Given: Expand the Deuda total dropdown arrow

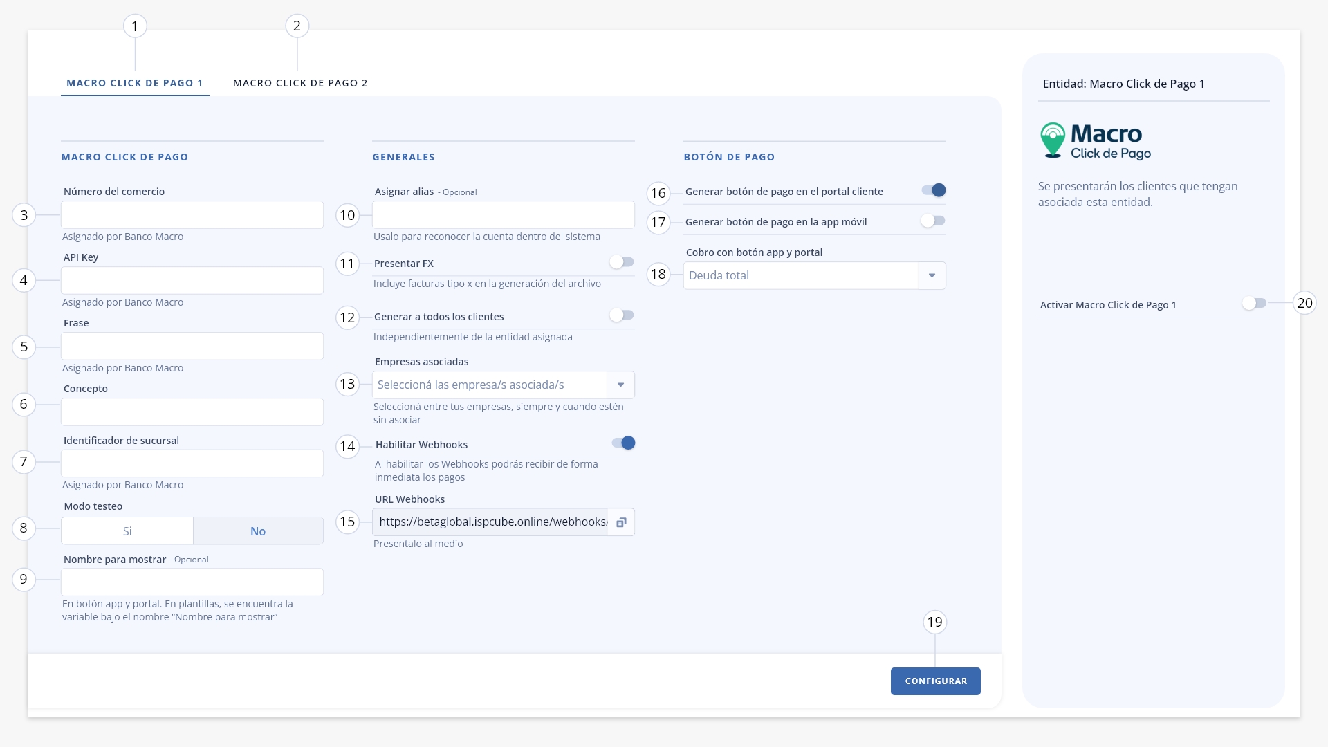Looking at the screenshot, I should 932,275.
